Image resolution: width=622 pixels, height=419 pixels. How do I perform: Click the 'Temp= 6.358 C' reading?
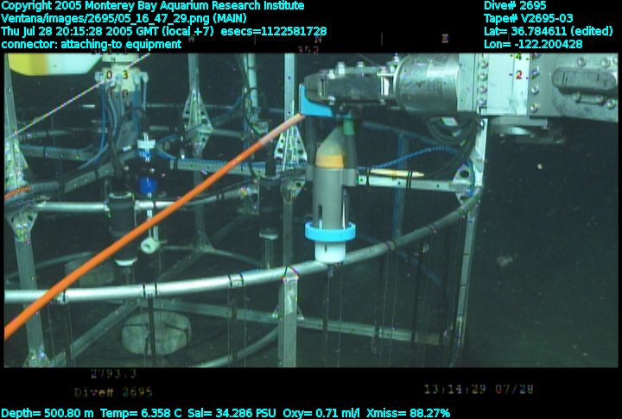(x=141, y=413)
